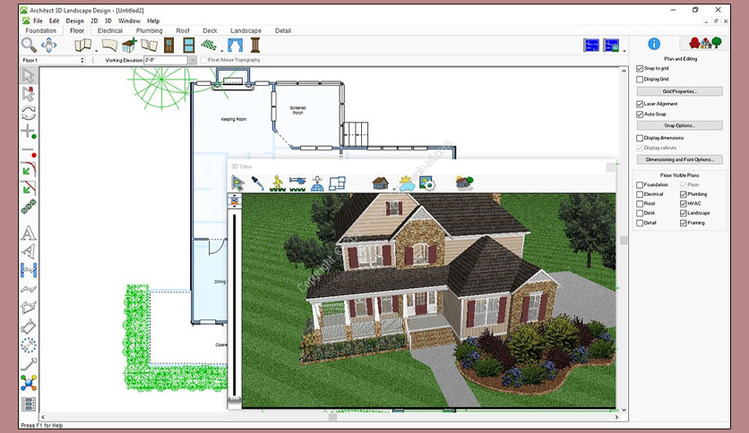Open the Window menu
The height and width of the screenshot is (433, 749).
point(129,21)
